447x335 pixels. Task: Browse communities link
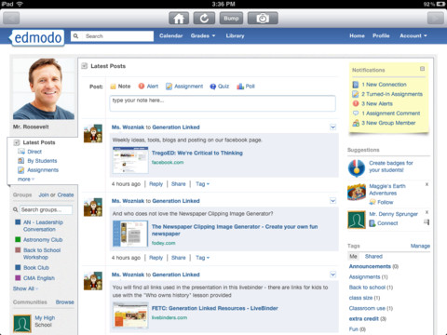coord(64,302)
